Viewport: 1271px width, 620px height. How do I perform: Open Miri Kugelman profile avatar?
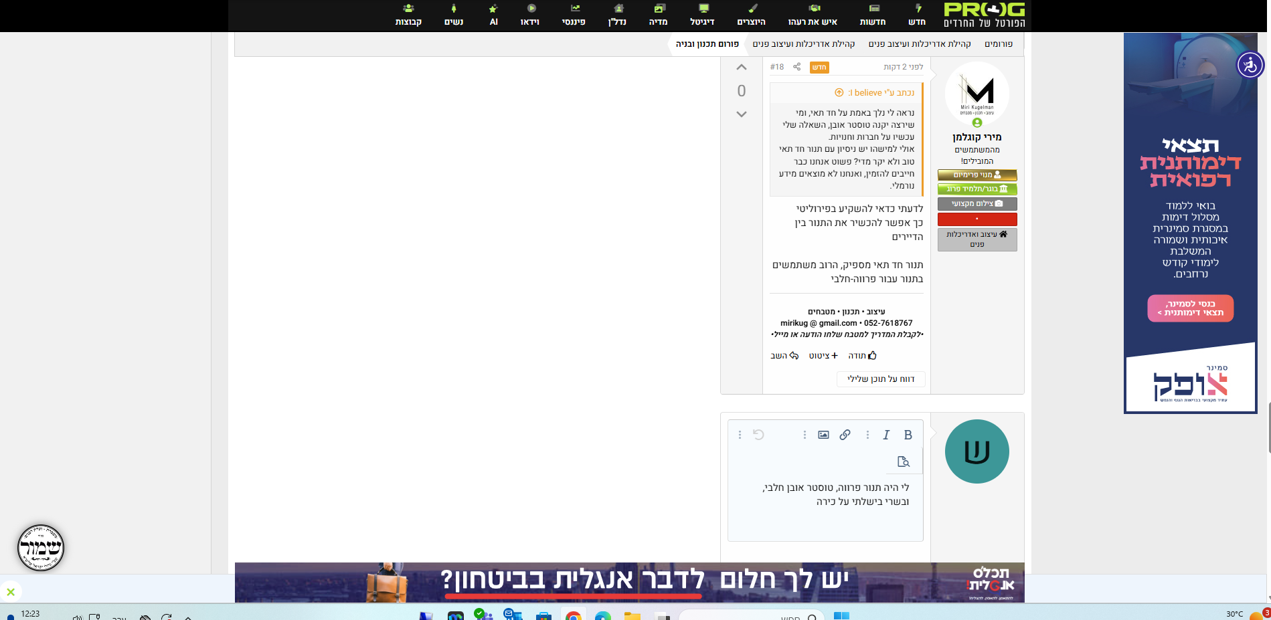(x=977, y=94)
